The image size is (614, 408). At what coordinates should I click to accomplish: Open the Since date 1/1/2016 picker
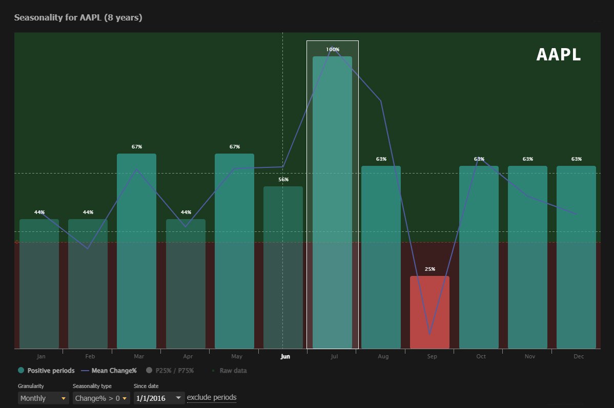click(159, 398)
